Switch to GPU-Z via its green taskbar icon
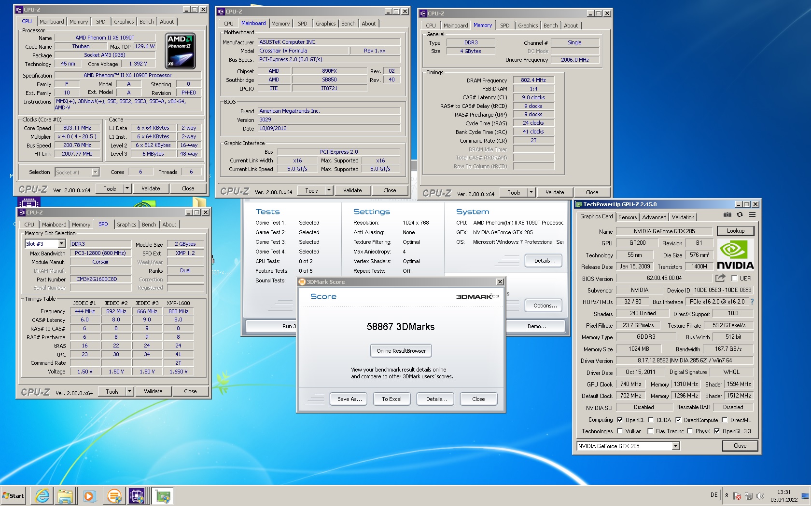Viewport: 811px width, 506px height. click(163, 495)
